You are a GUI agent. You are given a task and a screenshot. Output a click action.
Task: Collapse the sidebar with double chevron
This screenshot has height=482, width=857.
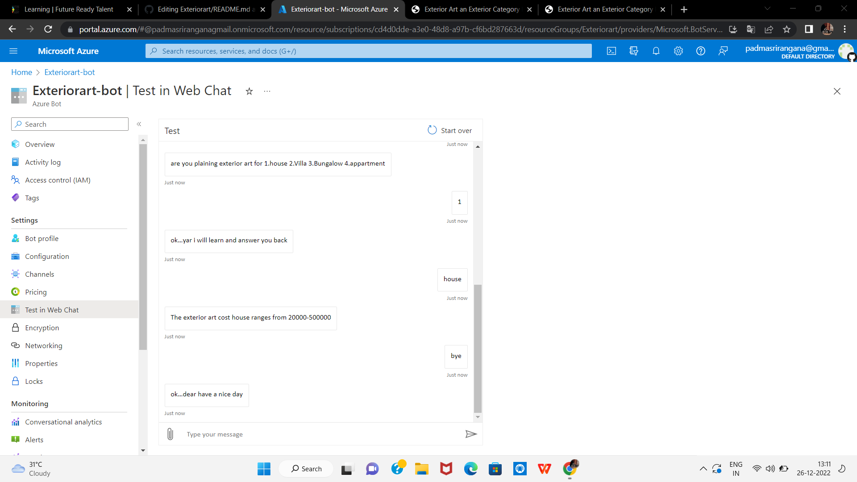[139, 124]
